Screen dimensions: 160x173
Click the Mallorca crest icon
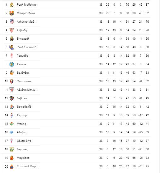[x=12, y=158]
